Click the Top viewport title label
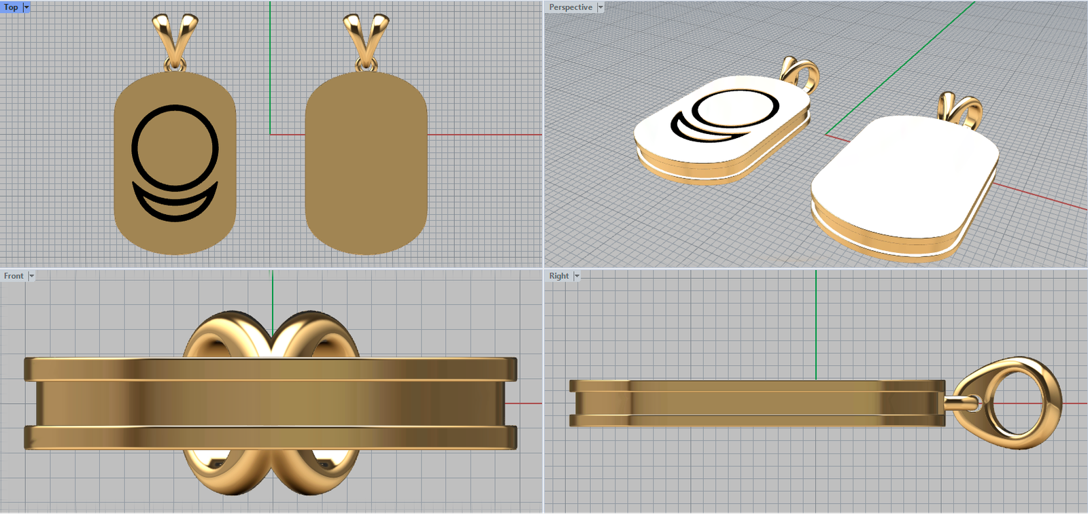This screenshot has width=1088, height=525. (11, 7)
